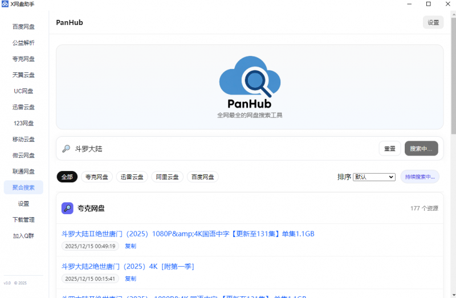This screenshot has width=456, height=298.
Task: Click the 持续搜索中... button
Action: coord(420,177)
